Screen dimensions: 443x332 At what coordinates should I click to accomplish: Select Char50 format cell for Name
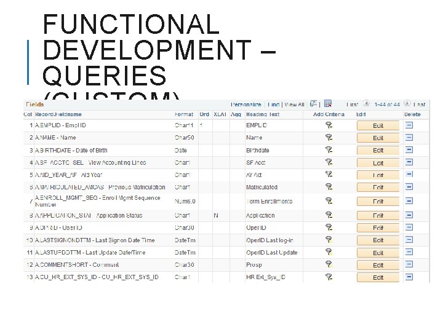[184, 138]
